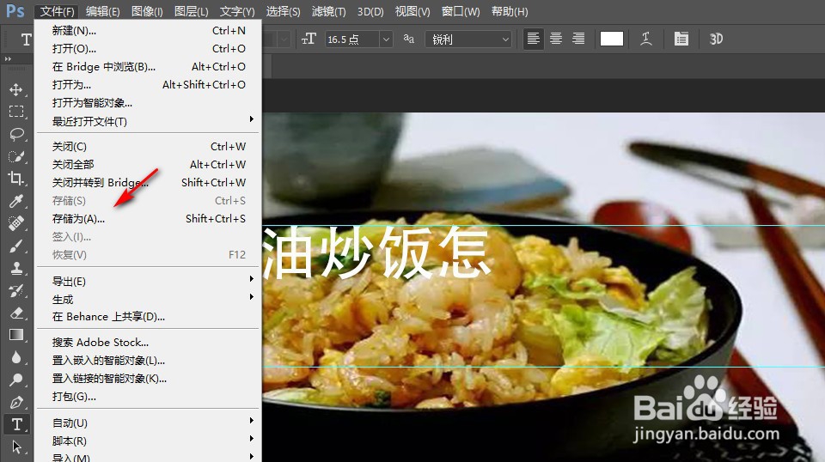Viewport: 825px width, 462px height.
Task: Choose 搜索 Adobe Stock...
Action: 147,342
